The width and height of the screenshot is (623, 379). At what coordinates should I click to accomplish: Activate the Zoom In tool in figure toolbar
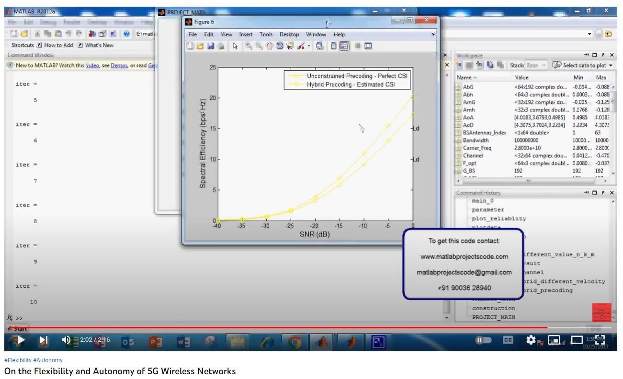click(249, 46)
